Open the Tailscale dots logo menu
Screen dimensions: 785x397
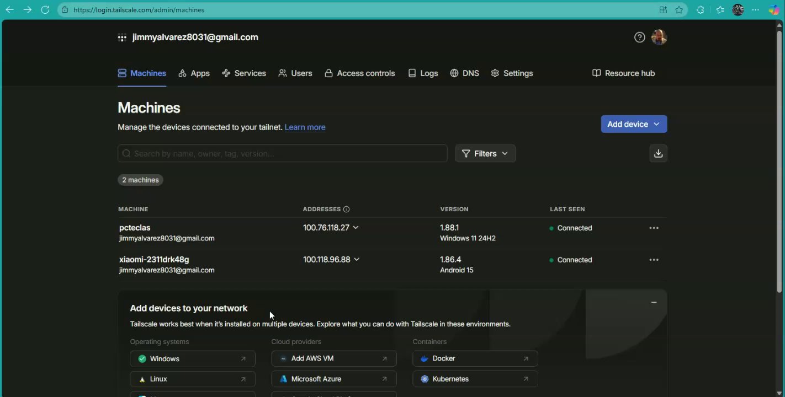[x=122, y=37]
